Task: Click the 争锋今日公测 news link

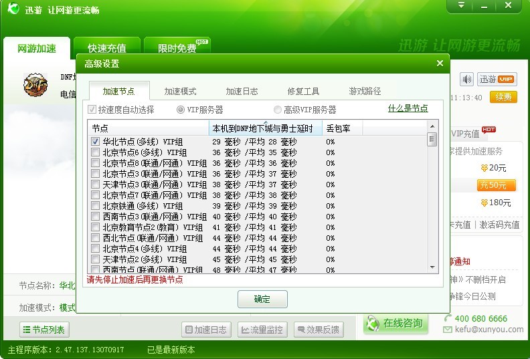Action: (x=472, y=296)
